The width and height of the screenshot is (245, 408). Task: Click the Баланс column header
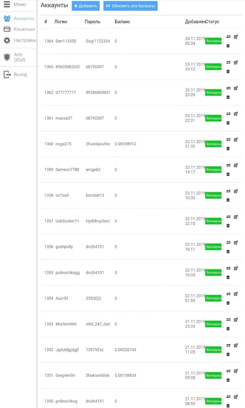click(x=122, y=22)
